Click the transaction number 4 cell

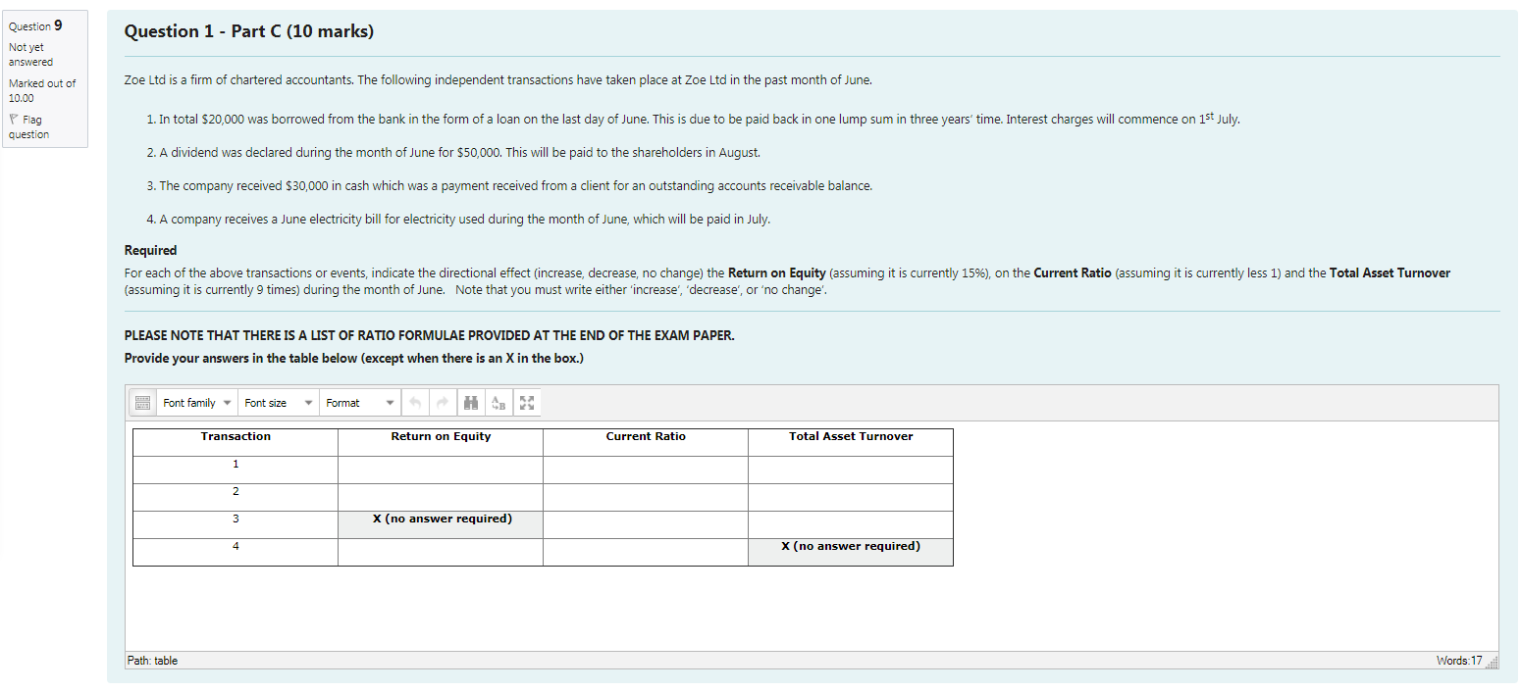click(x=236, y=553)
